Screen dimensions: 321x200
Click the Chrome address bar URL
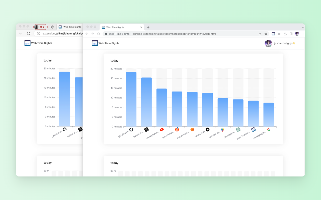pyautogui.click(x=174, y=34)
